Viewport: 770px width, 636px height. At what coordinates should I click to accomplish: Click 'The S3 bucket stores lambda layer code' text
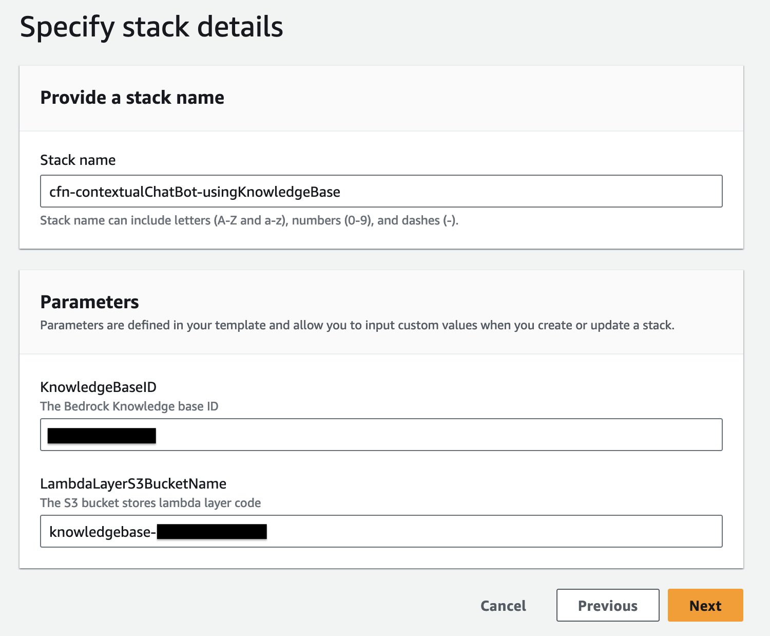pos(151,503)
